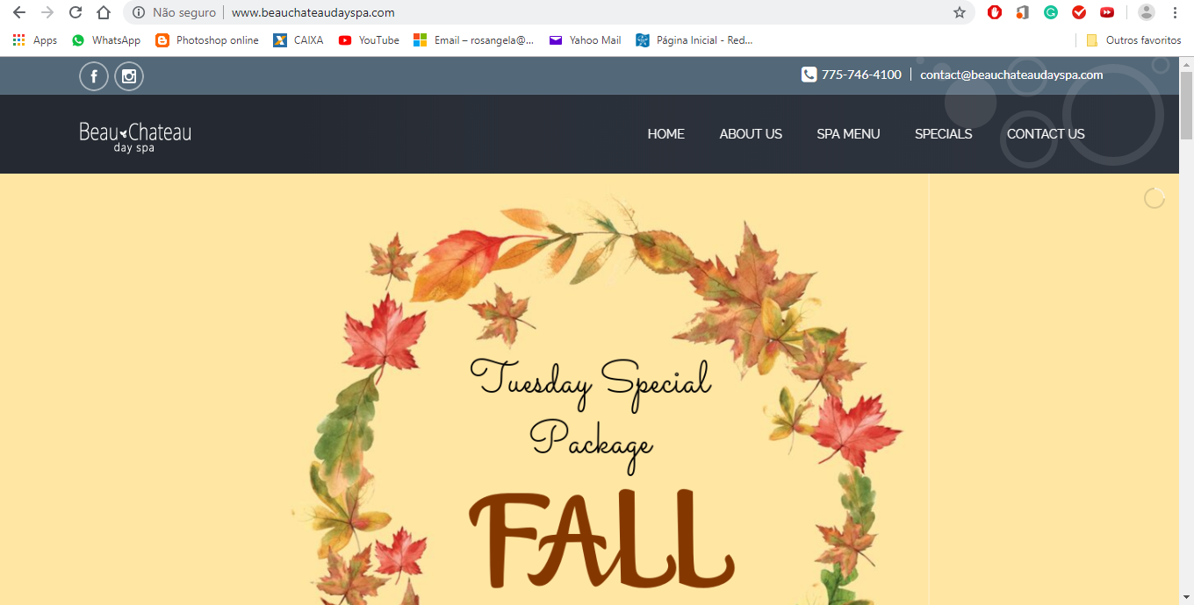Expand the Outros favoritos bookmarks folder
The height and width of the screenshot is (605, 1194).
point(1133,40)
